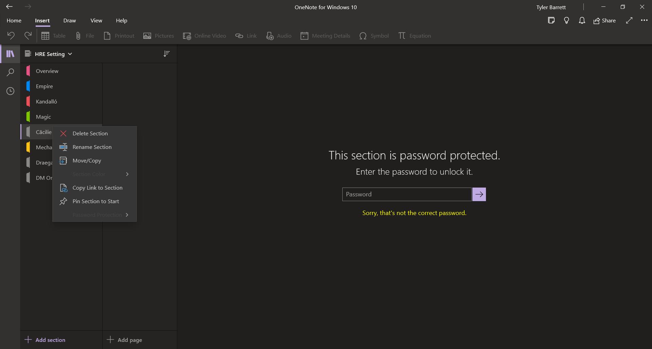Click the Undo icon
The image size is (652, 349).
(x=11, y=36)
